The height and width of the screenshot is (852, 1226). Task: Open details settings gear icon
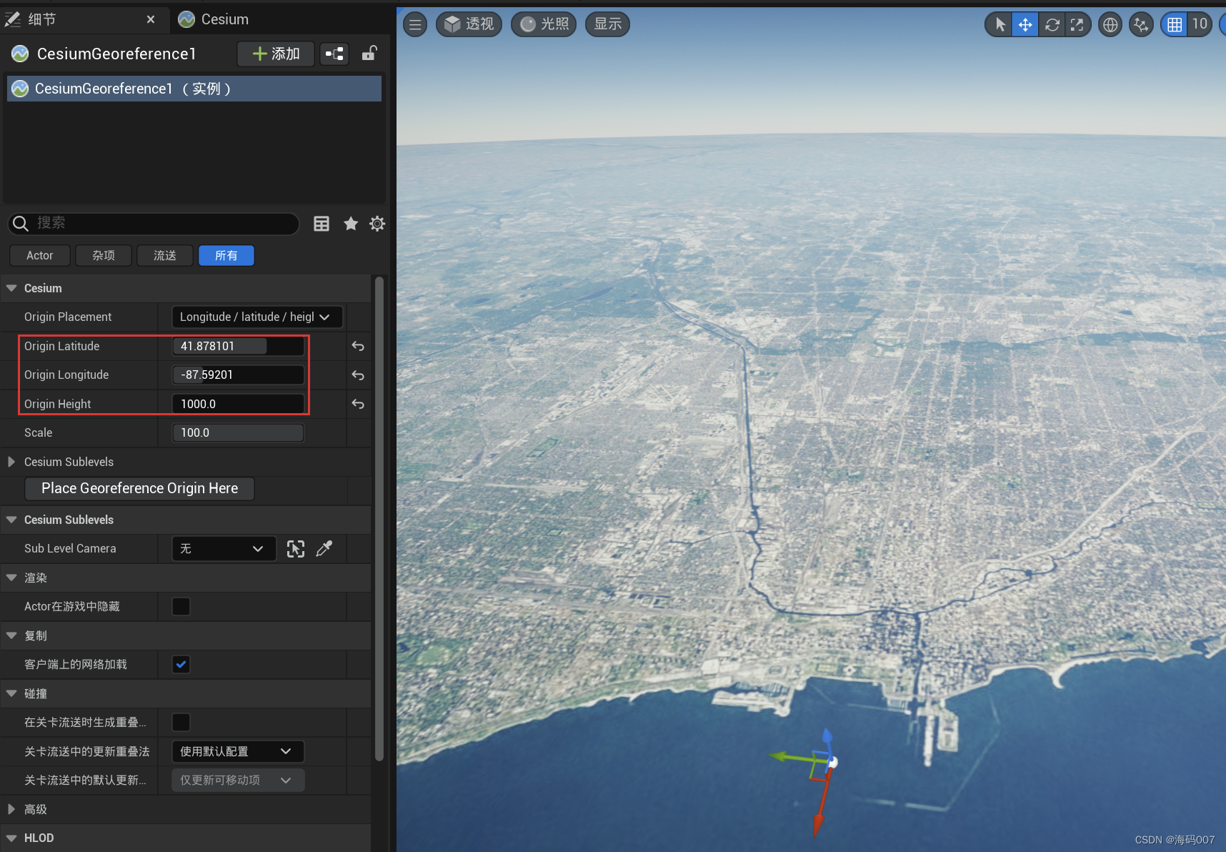click(377, 224)
